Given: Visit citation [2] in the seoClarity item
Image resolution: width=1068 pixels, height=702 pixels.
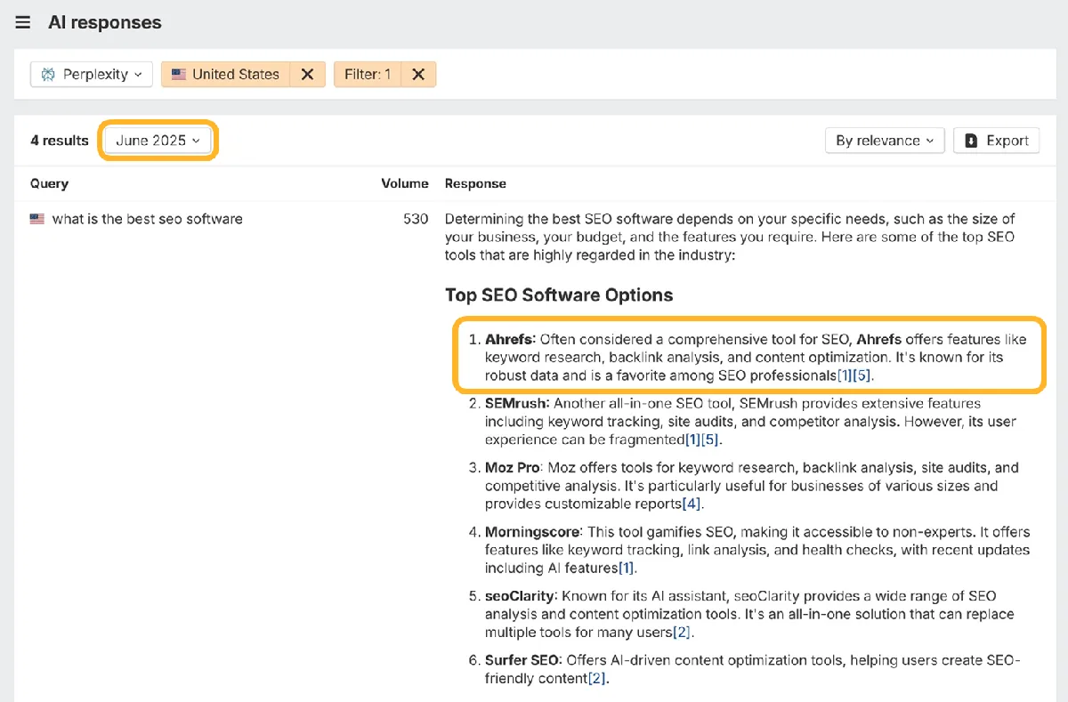Looking at the screenshot, I should [682, 633].
